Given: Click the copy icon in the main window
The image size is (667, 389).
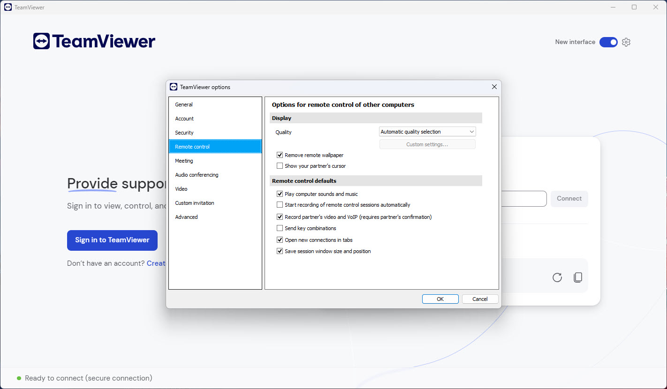Looking at the screenshot, I should point(578,277).
